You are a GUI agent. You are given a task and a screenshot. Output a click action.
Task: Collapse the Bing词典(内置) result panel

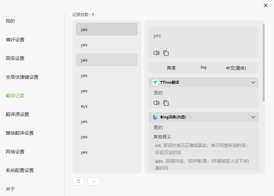click(x=254, y=117)
